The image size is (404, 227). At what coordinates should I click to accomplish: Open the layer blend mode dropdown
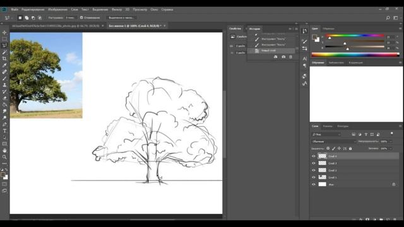pos(334,141)
